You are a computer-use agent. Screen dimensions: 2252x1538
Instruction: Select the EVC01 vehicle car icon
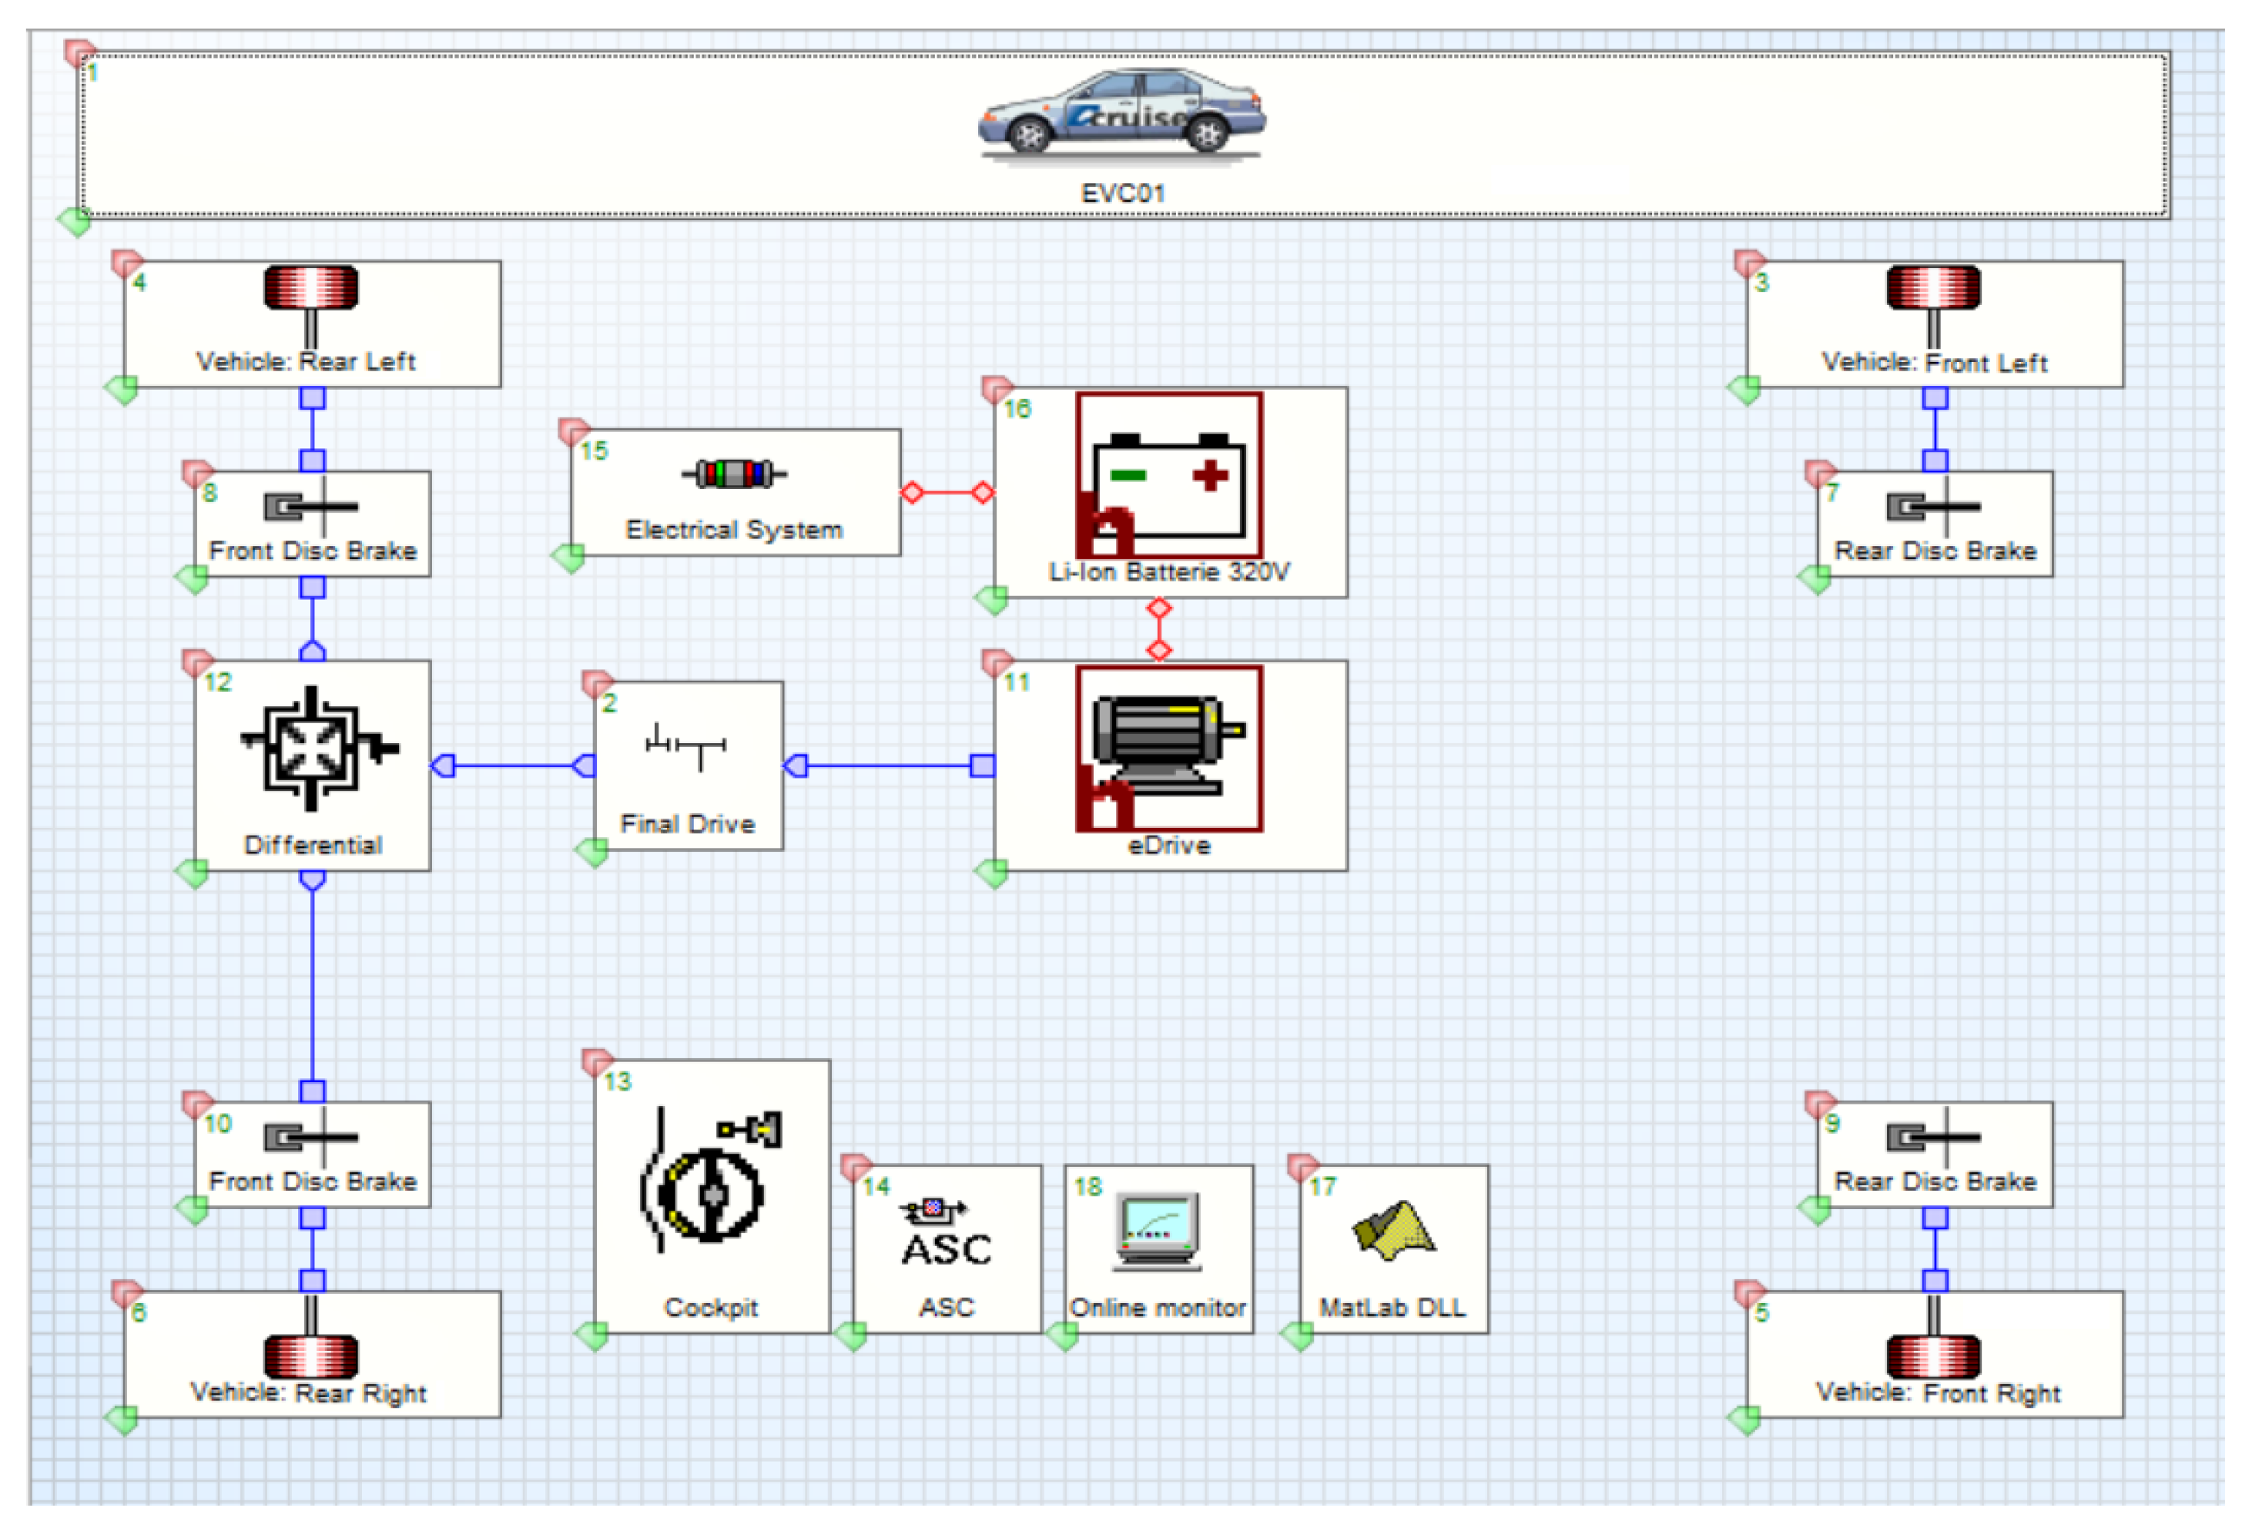click(1121, 113)
